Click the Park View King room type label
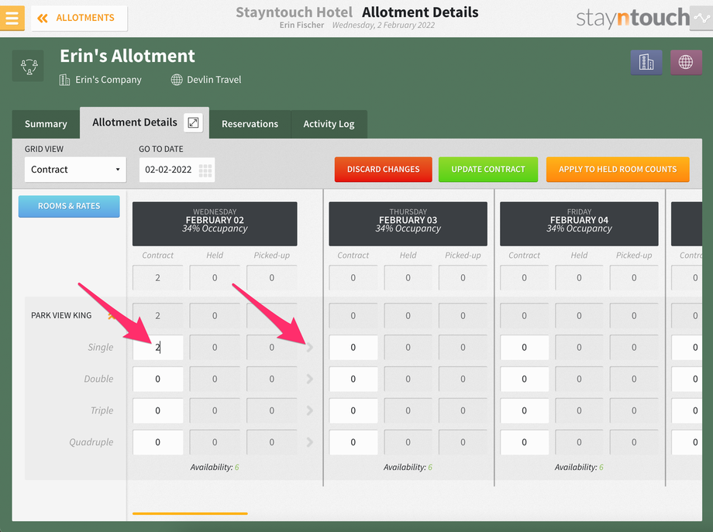713x532 pixels. tap(61, 315)
